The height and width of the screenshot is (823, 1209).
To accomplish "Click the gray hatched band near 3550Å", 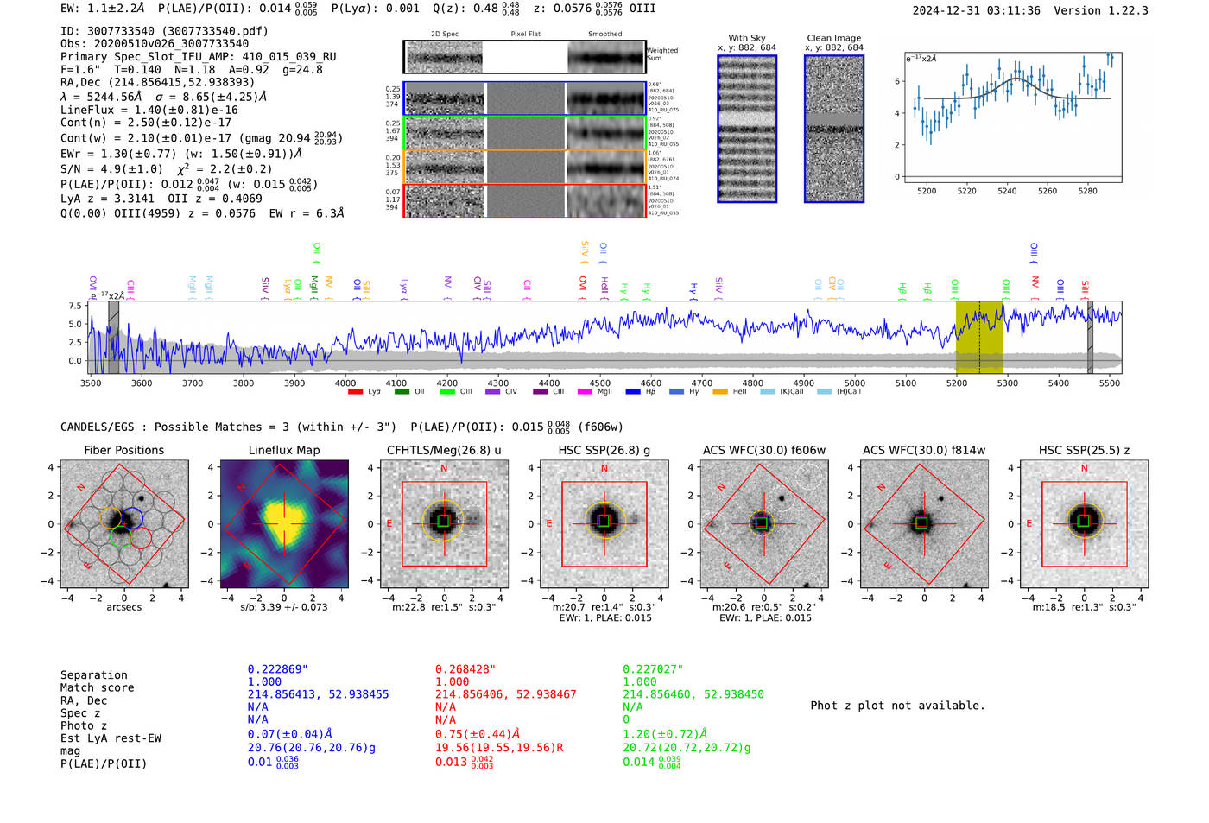I will tap(113, 338).
